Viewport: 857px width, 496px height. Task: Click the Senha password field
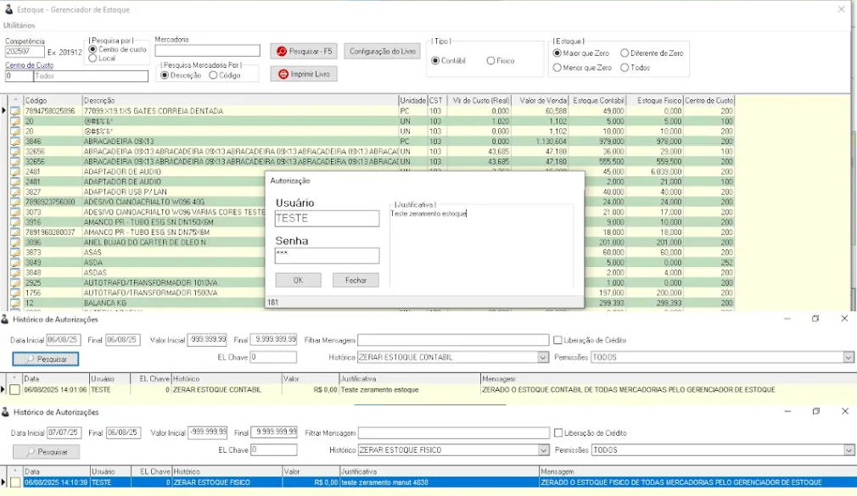pos(327,255)
